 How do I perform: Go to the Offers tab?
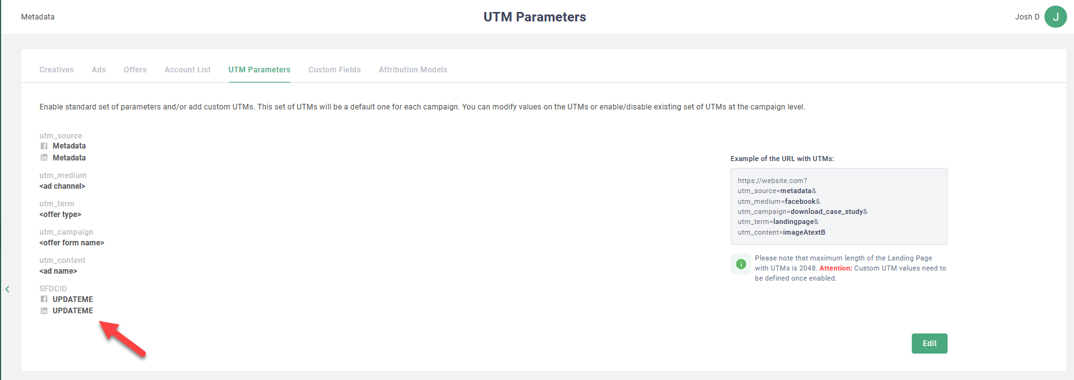[x=135, y=70]
